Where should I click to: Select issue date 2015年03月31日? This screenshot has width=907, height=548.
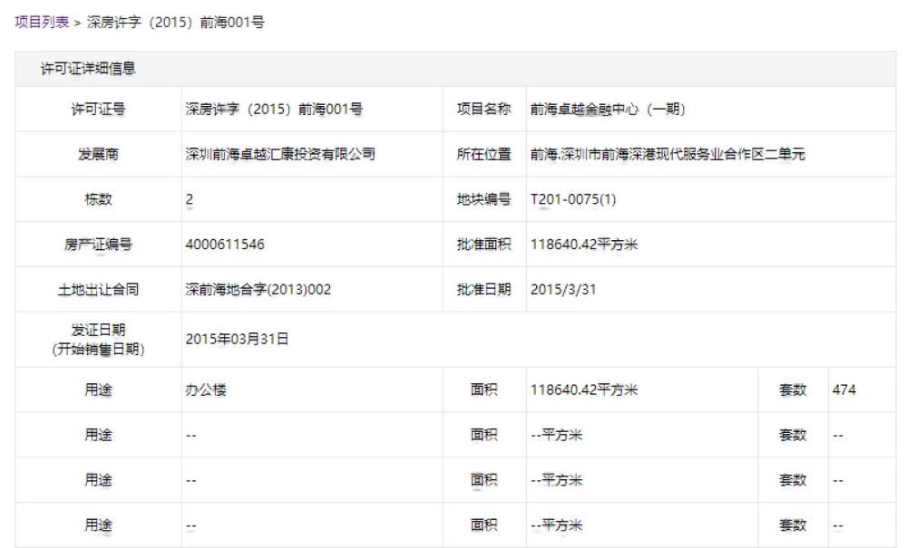tap(237, 339)
